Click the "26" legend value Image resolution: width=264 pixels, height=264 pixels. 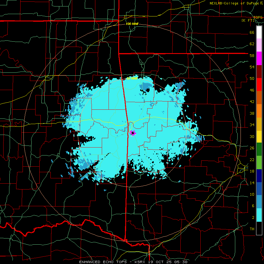(x=252, y=148)
